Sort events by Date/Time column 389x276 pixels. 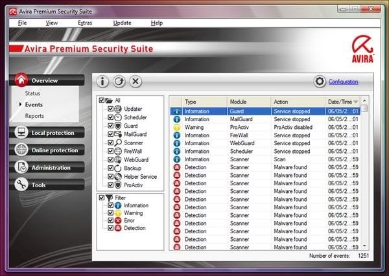pos(342,102)
